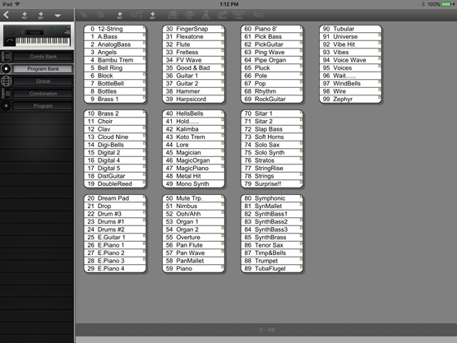Select program 47 MagicPiano
Screen dimensions: 457x343
(193, 169)
